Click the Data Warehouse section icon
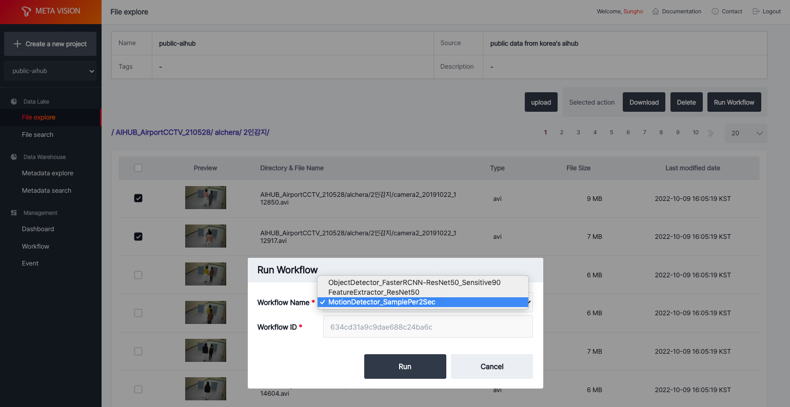This screenshot has height=407, width=790. [14, 157]
